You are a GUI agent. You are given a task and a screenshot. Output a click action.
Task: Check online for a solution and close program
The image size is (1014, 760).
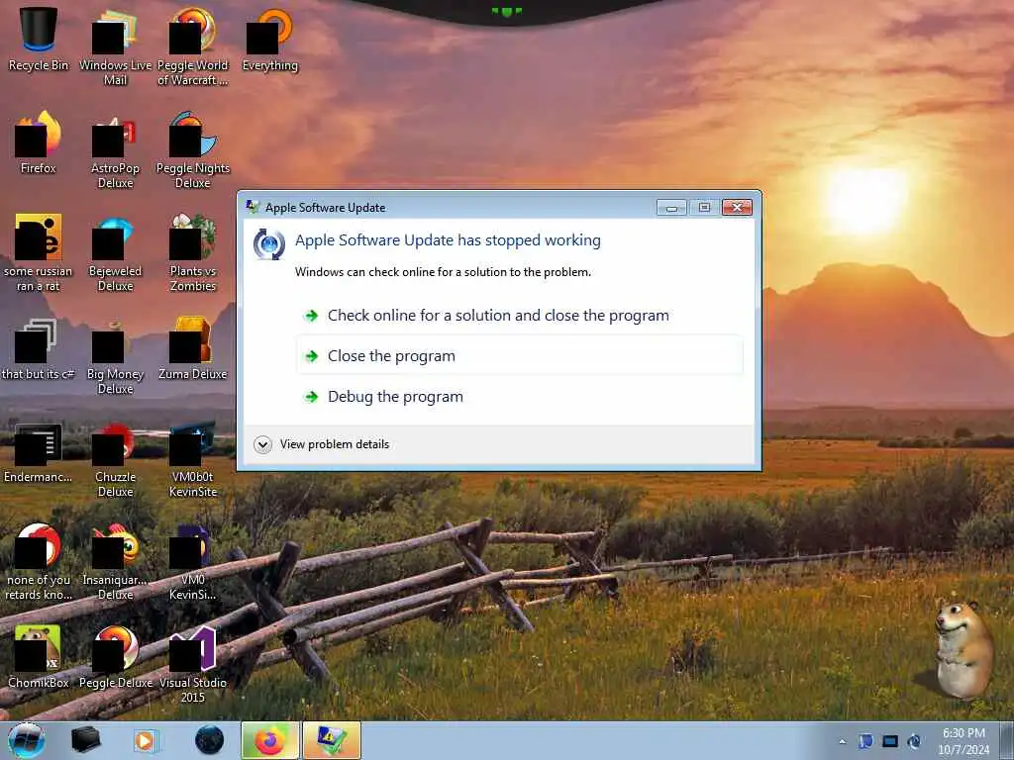point(519,316)
